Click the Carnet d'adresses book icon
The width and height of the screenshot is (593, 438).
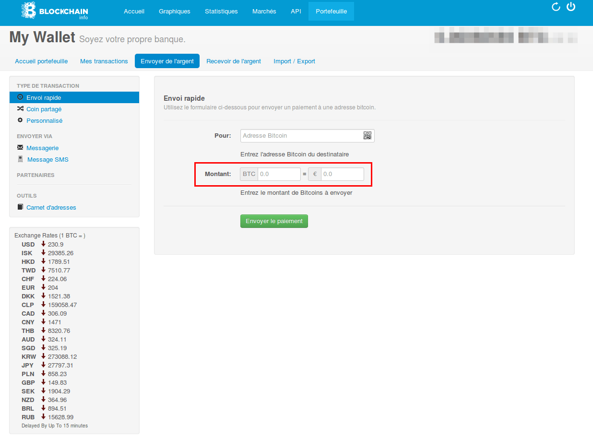[x=20, y=207]
